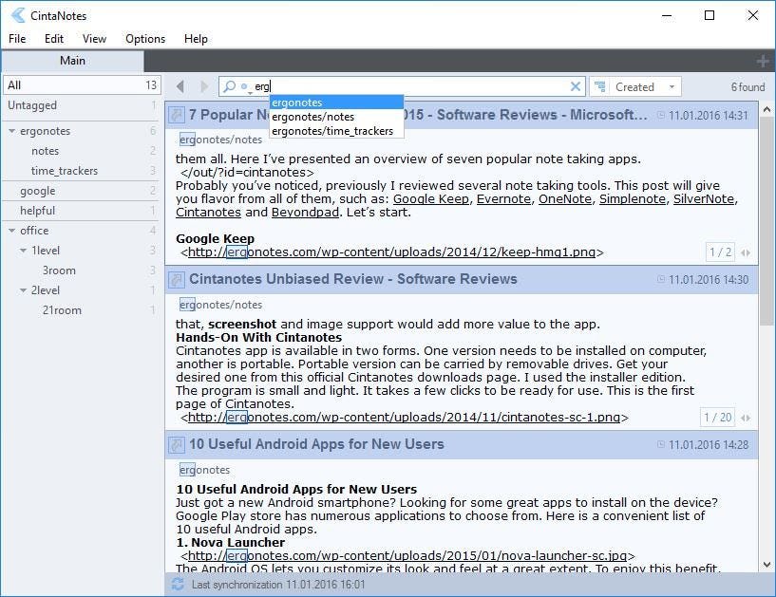Follow the Cintanotes link

point(208,213)
